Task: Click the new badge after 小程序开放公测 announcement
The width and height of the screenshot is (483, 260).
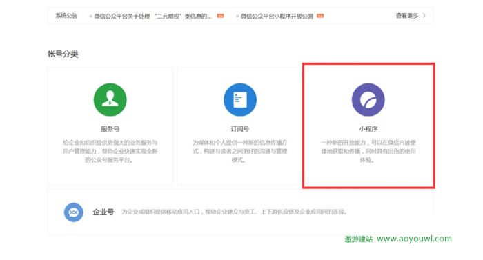Action: click(x=320, y=16)
